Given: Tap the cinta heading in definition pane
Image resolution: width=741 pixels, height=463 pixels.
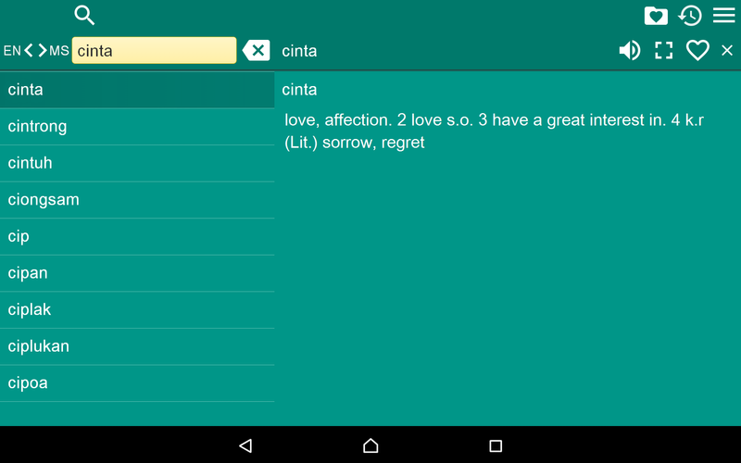Looking at the screenshot, I should [x=299, y=90].
